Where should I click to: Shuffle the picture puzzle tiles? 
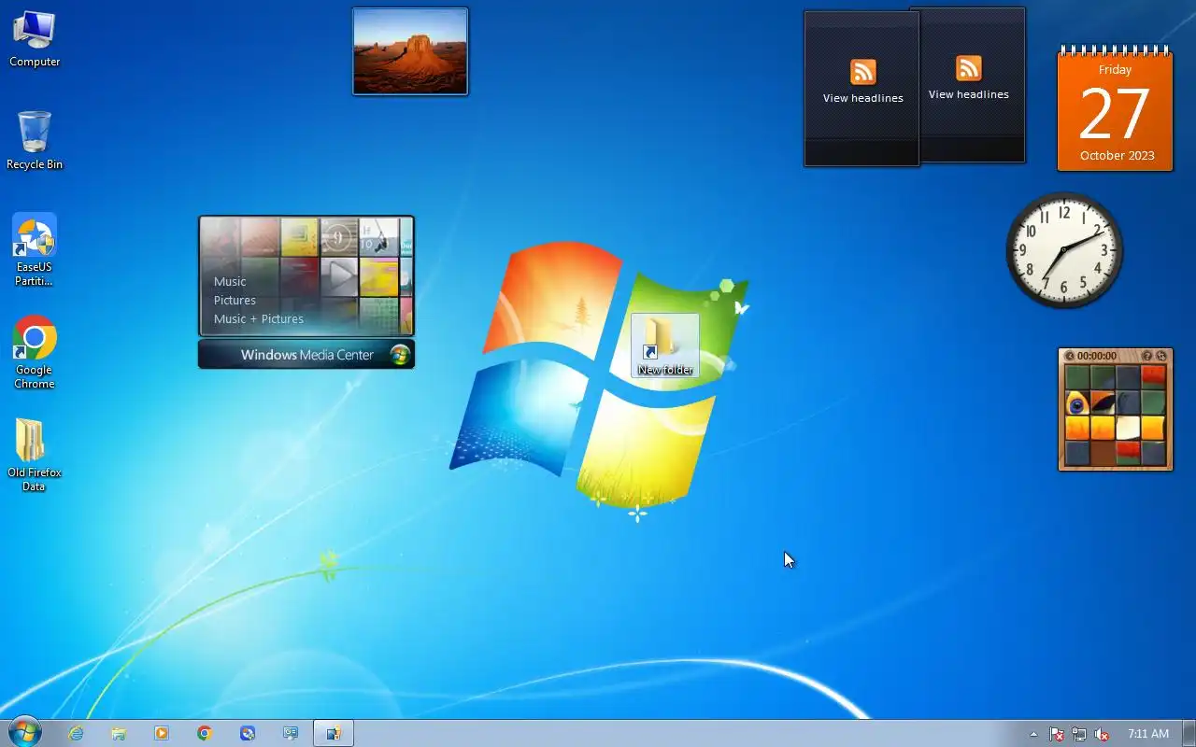(x=1161, y=356)
